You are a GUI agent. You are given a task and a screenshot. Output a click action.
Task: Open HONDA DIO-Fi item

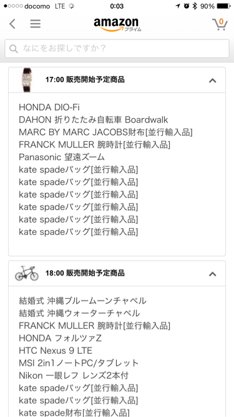[x=49, y=107]
